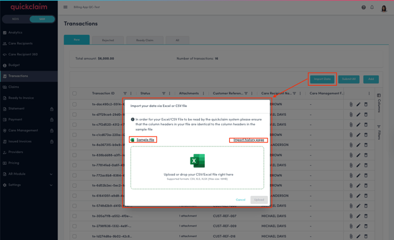Open the Status column options menu
The width and height of the screenshot is (394, 240).
171,93
